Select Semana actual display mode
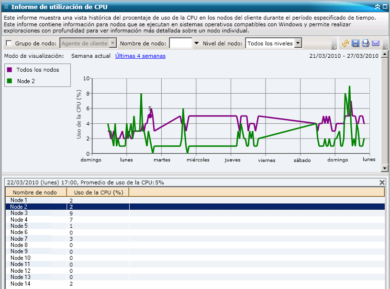 tap(90, 56)
